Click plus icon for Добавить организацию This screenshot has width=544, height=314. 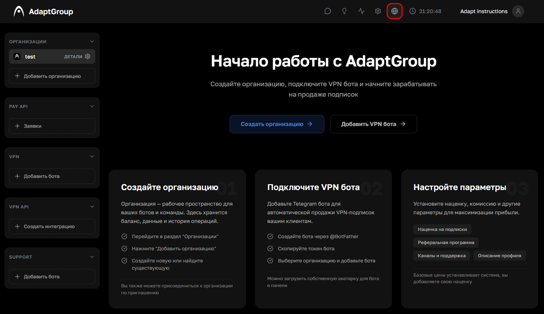pyautogui.click(x=17, y=76)
